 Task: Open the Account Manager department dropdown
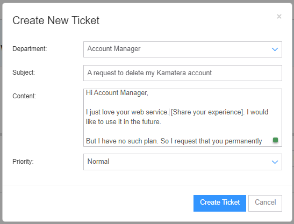[x=182, y=49]
